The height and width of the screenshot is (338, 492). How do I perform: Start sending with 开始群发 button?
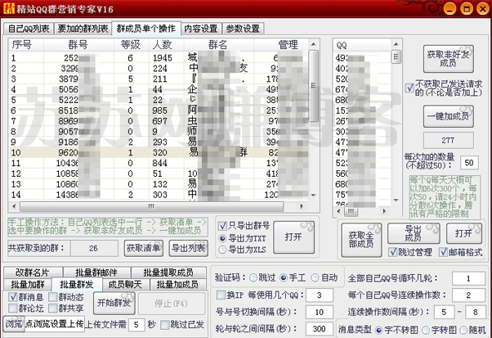(114, 303)
